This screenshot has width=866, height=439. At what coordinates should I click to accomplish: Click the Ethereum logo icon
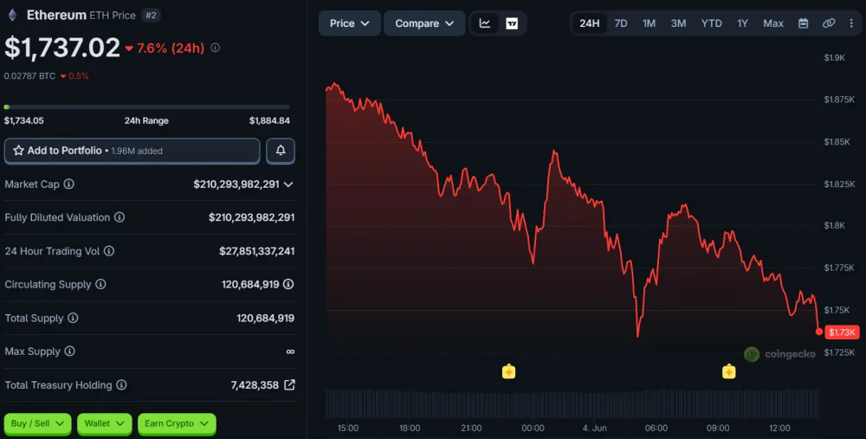point(12,15)
